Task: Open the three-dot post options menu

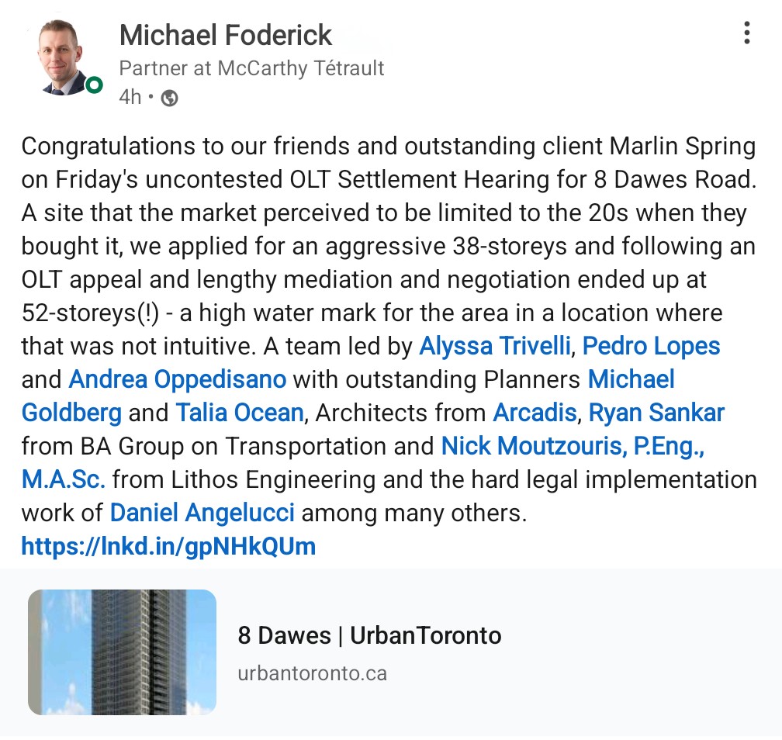Action: [x=746, y=33]
